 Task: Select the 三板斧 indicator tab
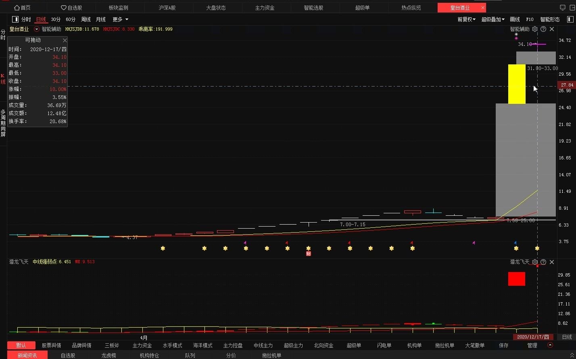tap(112, 345)
